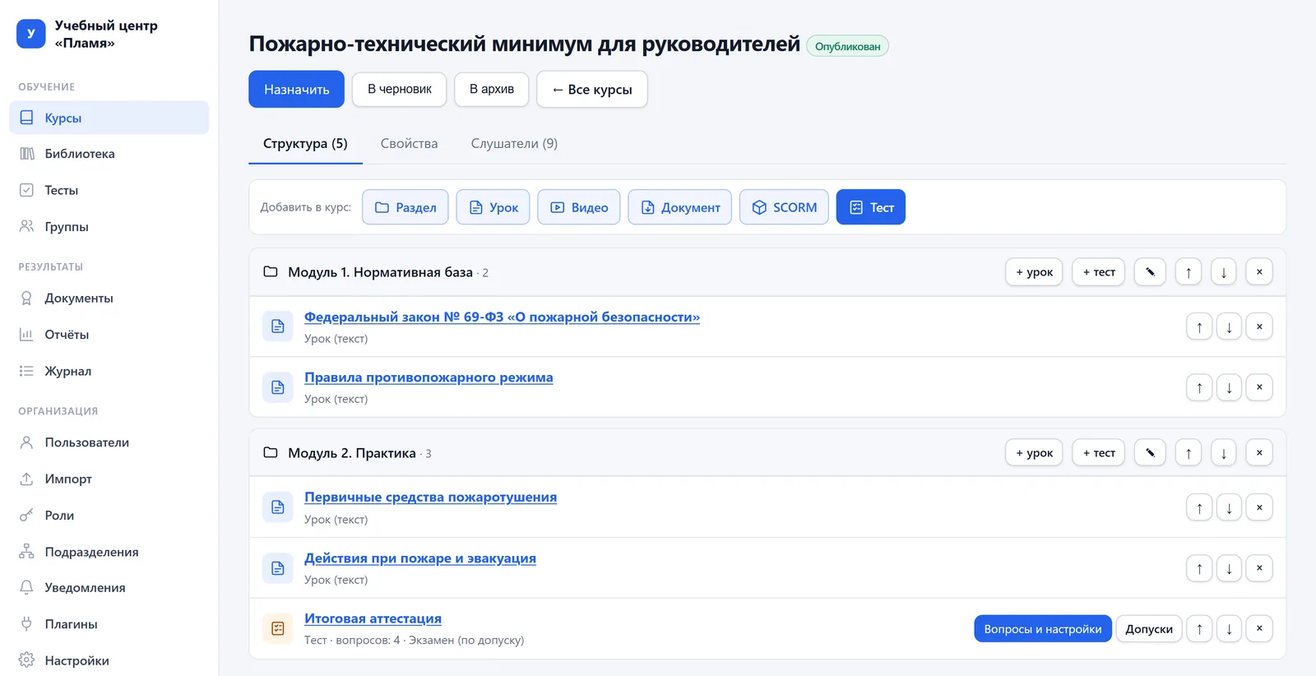The height and width of the screenshot is (676, 1316).
Task: Open Допуски for Итоговая аттестация
Action: (1149, 628)
